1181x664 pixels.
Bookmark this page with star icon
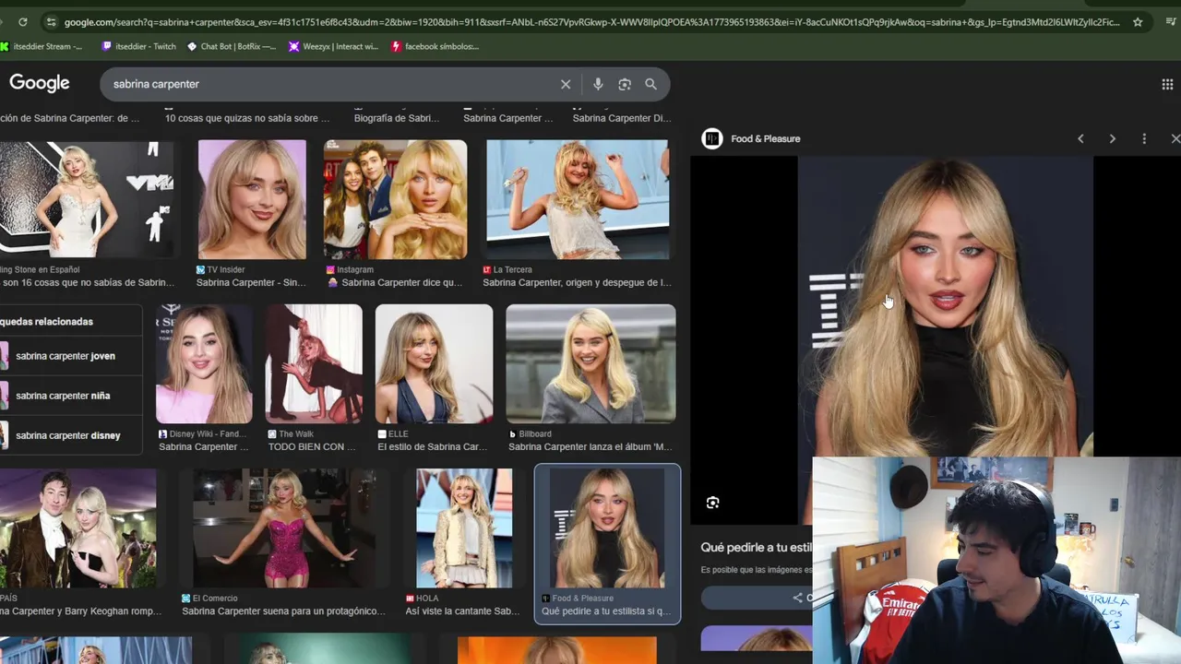click(1138, 21)
